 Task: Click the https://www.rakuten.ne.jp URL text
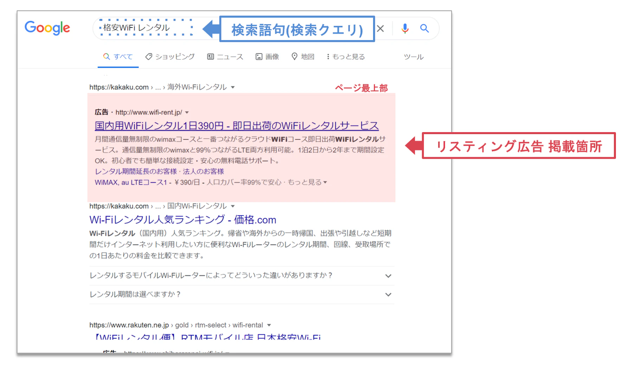[x=129, y=325]
